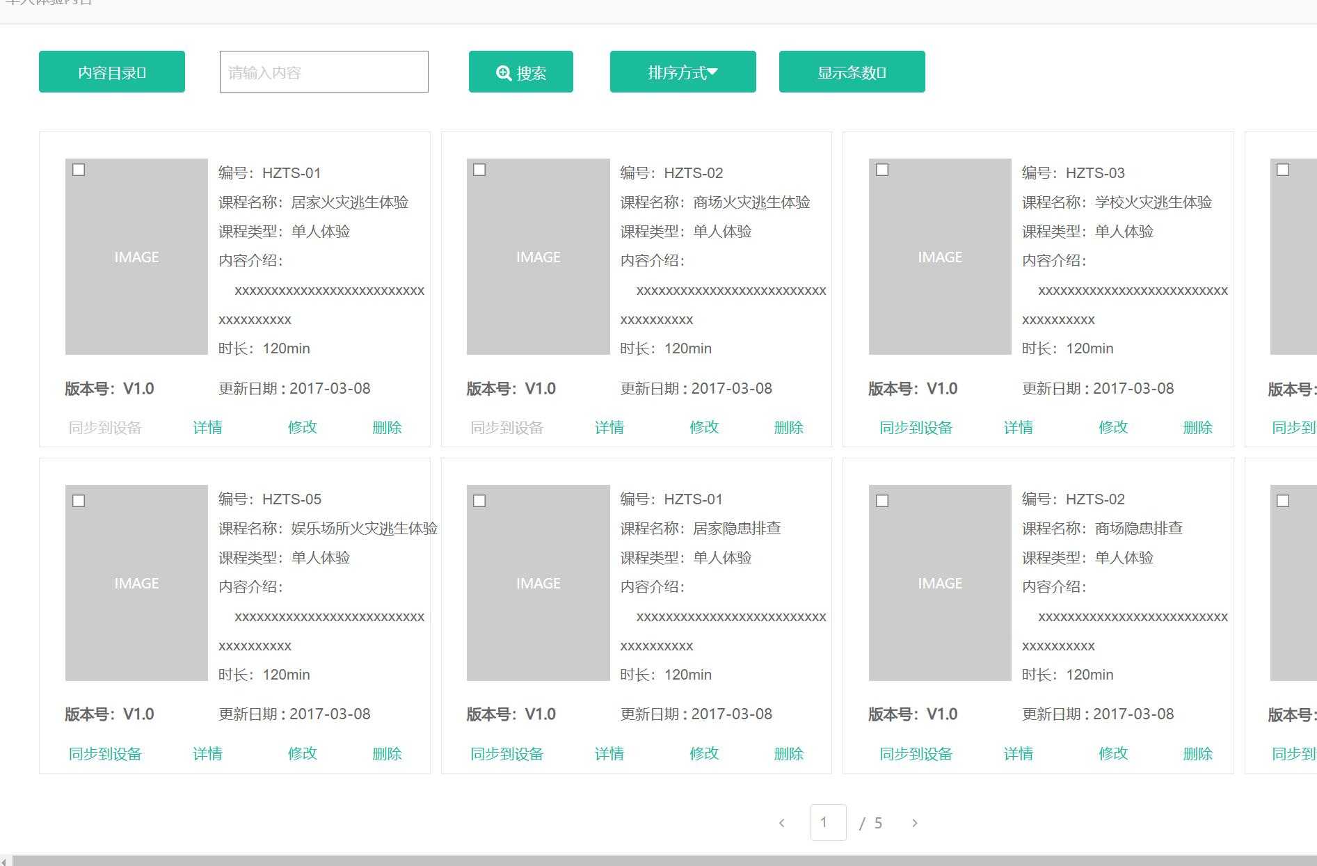Tick the checkbox on cut-off bottom-right card
The height and width of the screenshot is (866, 1317).
pos(1283,501)
